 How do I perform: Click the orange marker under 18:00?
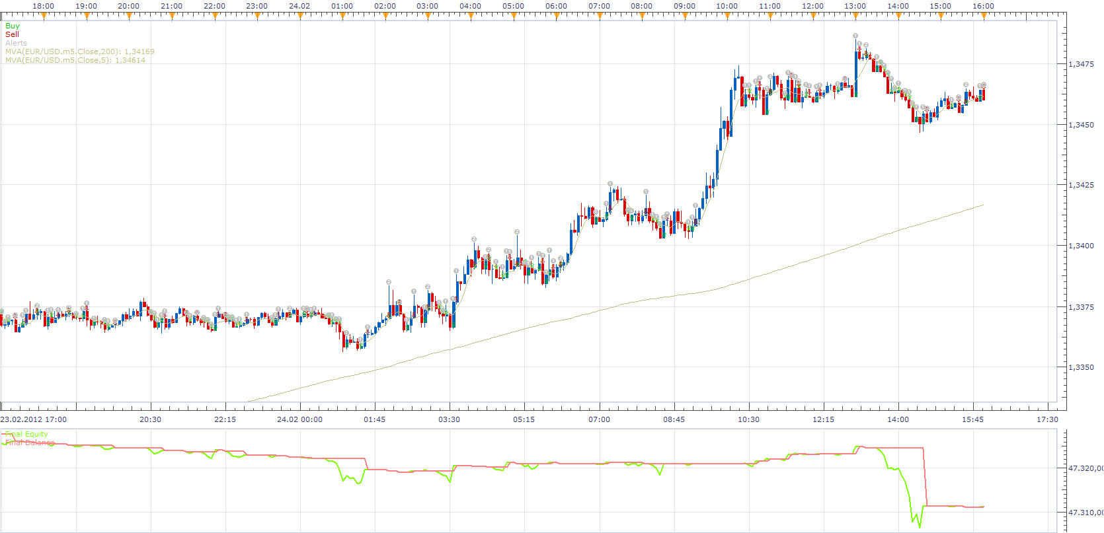click(44, 16)
